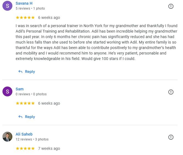183x155 pixels.
Task: Click Ali's "12 reviews · 3 photos" text
Action: click(32, 139)
